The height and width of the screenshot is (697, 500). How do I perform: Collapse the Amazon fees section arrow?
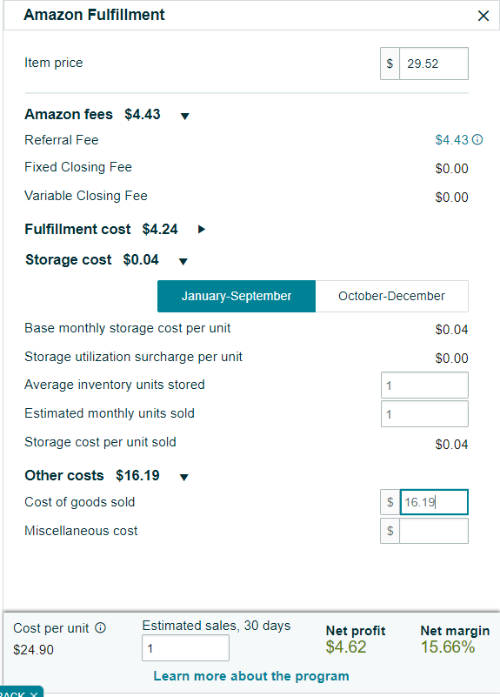point(184,116)
